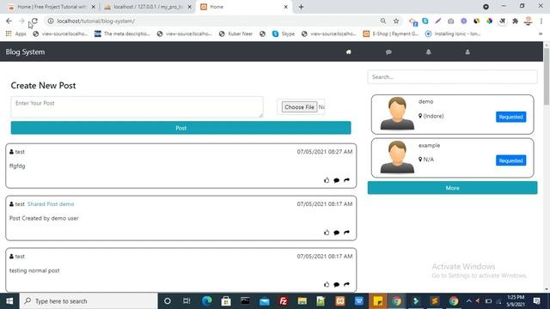Open the Apps bookmarks shortcut

pyautogui.click(x=16, y=33)
